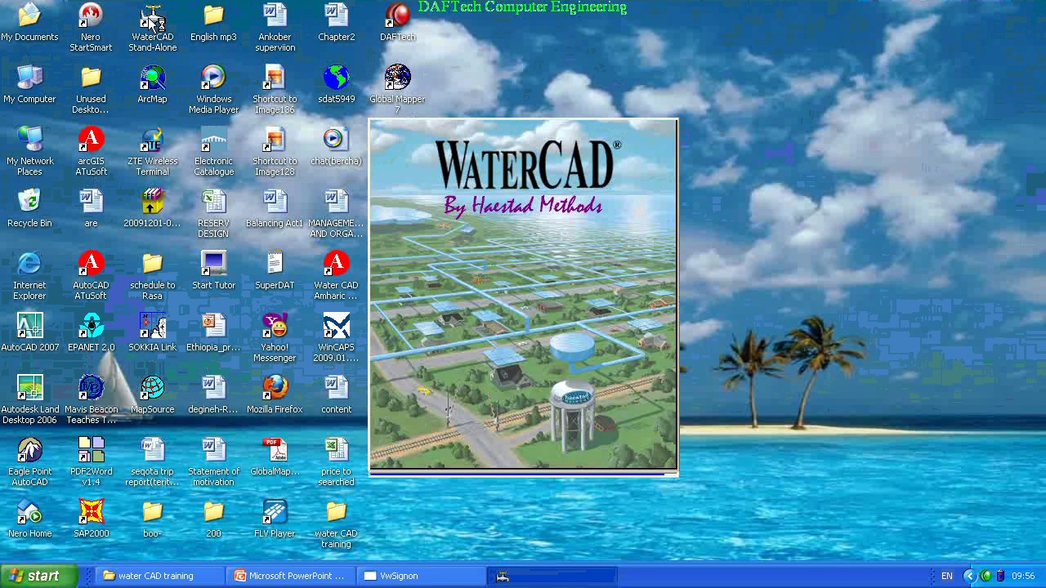
Task: Launch AutoCAD 2007
Action: 29,326
